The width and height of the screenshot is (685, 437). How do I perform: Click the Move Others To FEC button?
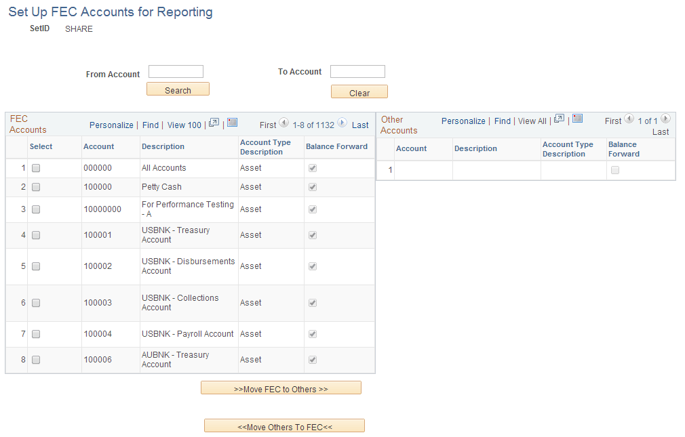click(283, 425)
